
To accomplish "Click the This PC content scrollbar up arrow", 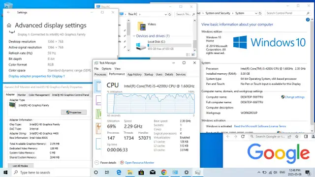I will (194, 21).
